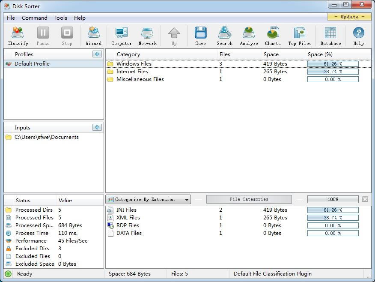Select the Miscellaneous Files category row
The width and height of the screenshot is (375, 282).
pos(238,79)
